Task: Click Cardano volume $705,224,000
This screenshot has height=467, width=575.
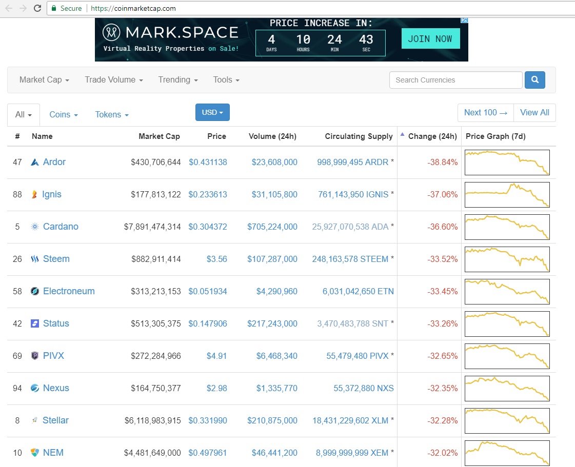Action: 272,227
